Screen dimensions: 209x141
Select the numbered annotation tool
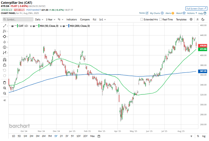click(5, 47)
